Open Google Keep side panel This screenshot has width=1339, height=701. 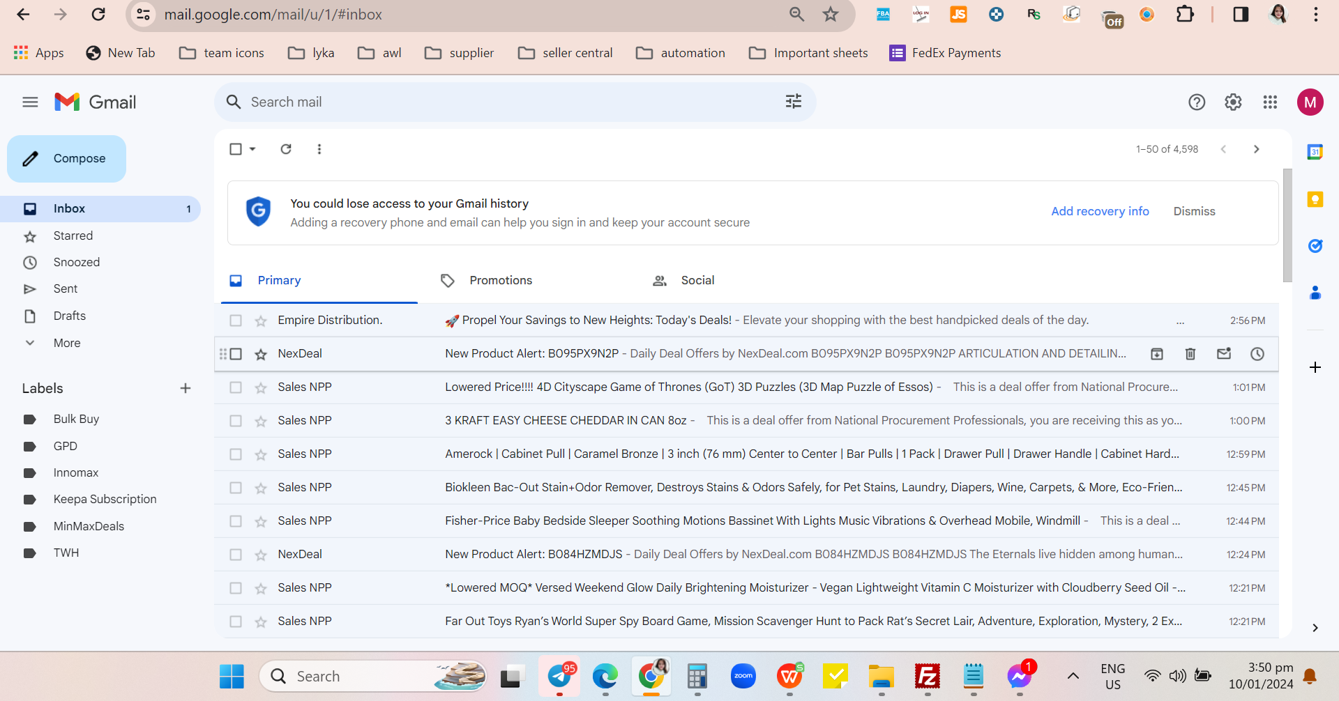pos(1315,199)
